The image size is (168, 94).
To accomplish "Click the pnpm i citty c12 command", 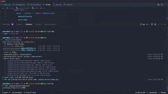I will point(11,34).
